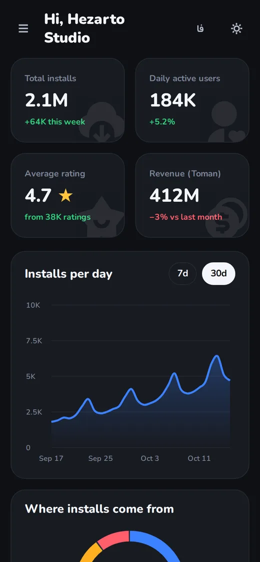Select the 7d range tab
The height and width of the screenshot is (562, 260).
(183, 273)
